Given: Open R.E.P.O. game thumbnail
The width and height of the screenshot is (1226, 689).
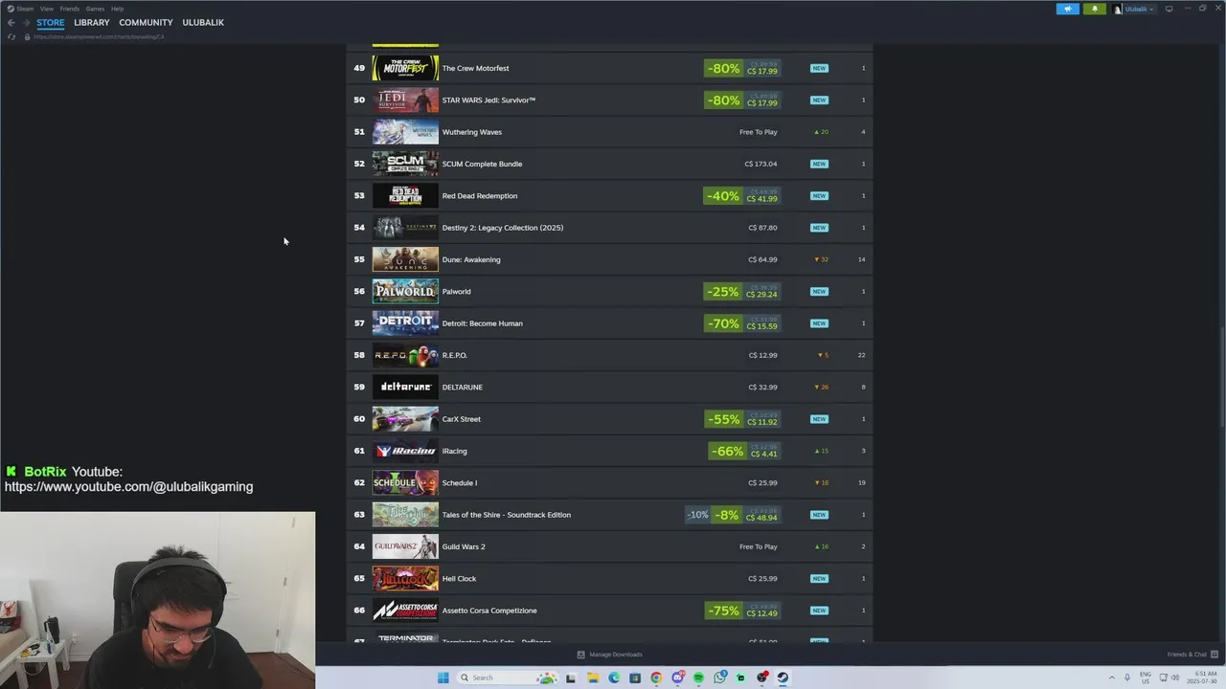Looking at the screenshot, I should tap(405, 355).
